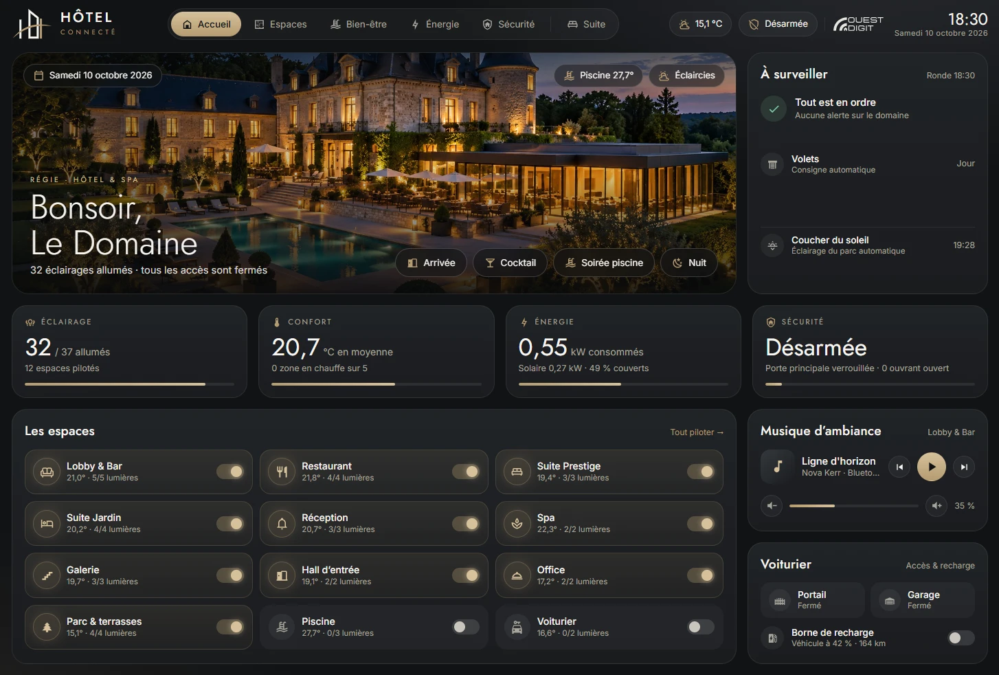Skip to the next music track
The width and height of the screenshot is (999, 675).
tap(964, 467)
